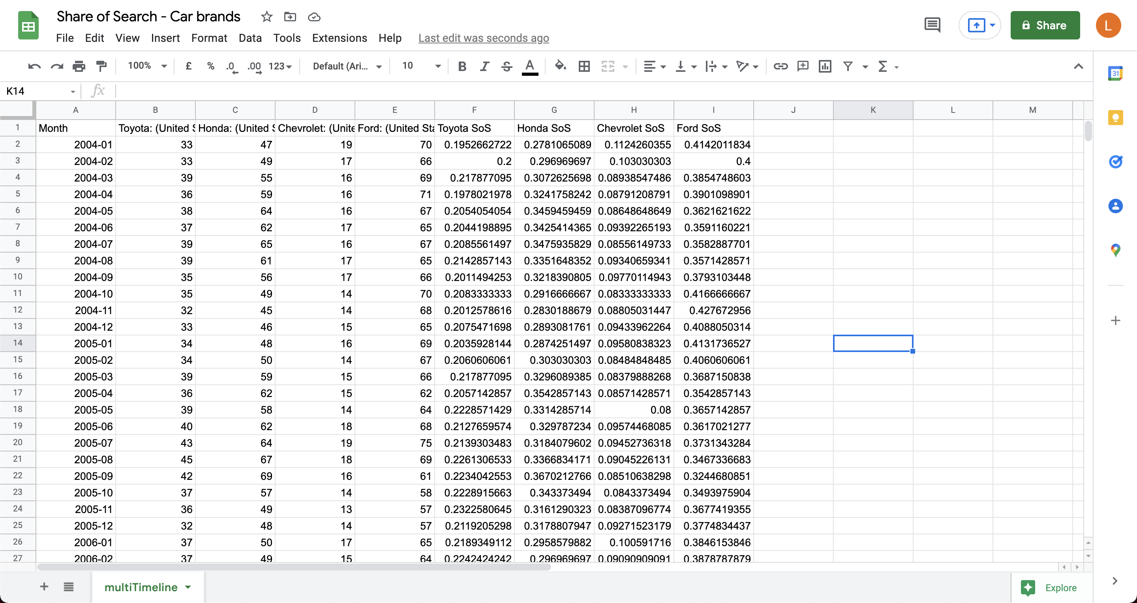This screenshot has width=1137, height=603.
Task: Open the 123 number format dropdown
Action: pyautogui.click(x=280, y=66)
